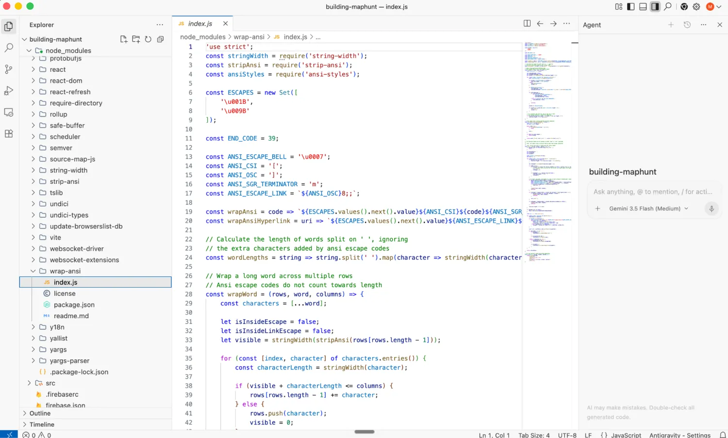Open the Search view in activity bar
Screen dimensions: 728x438
[9, 48]
